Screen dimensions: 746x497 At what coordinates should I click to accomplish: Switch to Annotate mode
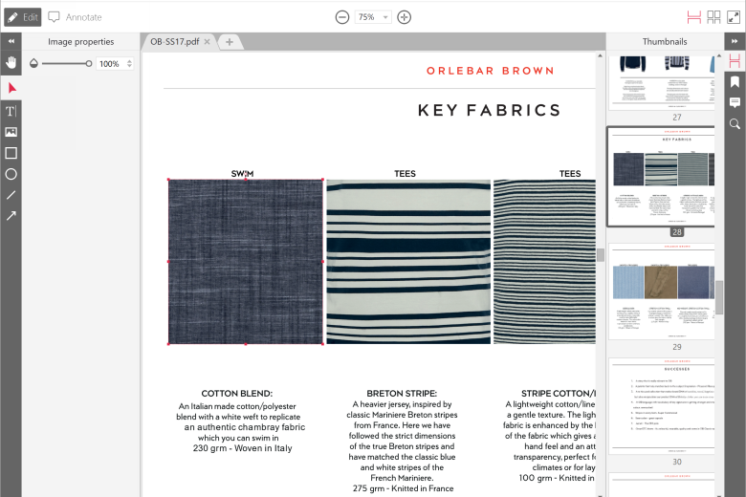76,17
